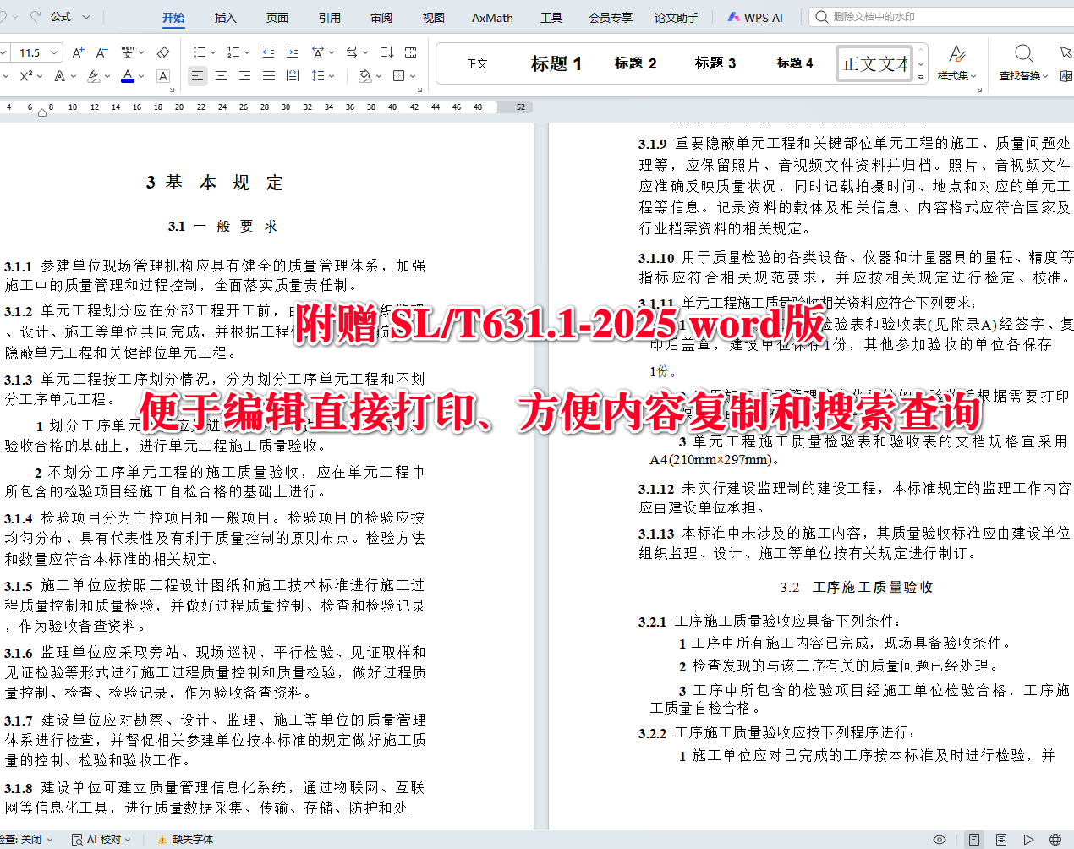Open 视图 tab
Screen dimensions: 1074x849
click(434, 18)
